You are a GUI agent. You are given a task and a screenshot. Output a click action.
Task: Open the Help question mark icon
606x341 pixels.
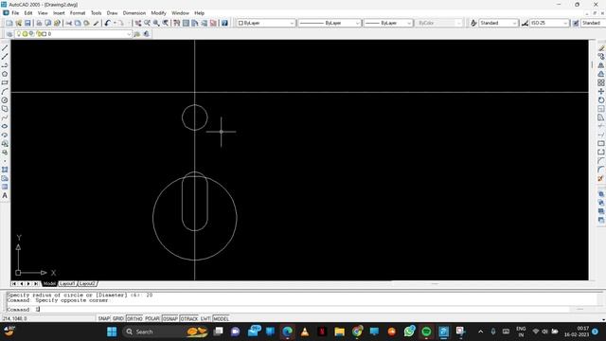coord(224,23)
